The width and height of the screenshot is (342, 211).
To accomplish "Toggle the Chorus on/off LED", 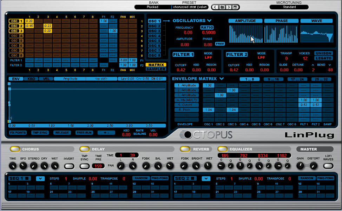I will [15, 149].
